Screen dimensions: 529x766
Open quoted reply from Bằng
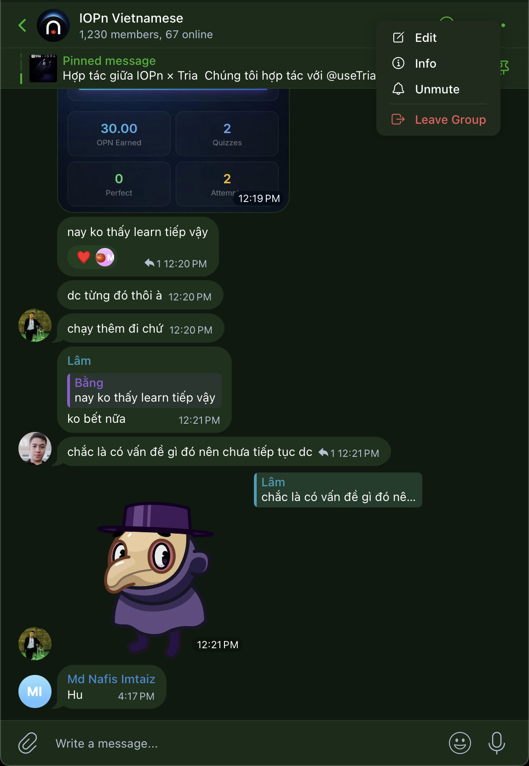coord(144,390)
